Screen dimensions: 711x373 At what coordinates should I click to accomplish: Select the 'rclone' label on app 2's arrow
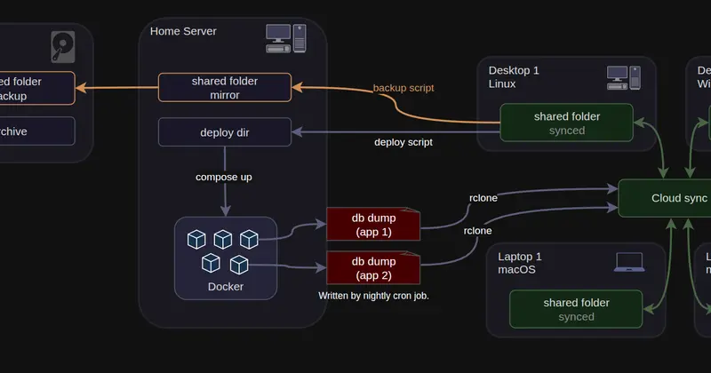(477, 231)
